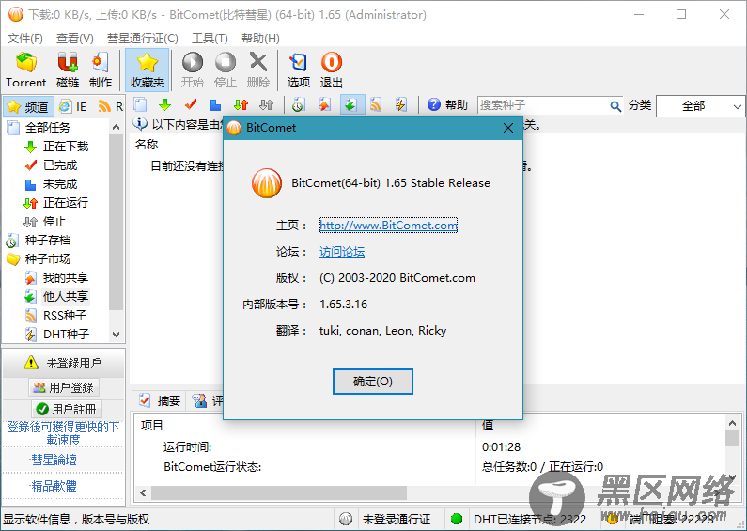
Task: Click the DHT green status indicator
Action: [457, 519]
